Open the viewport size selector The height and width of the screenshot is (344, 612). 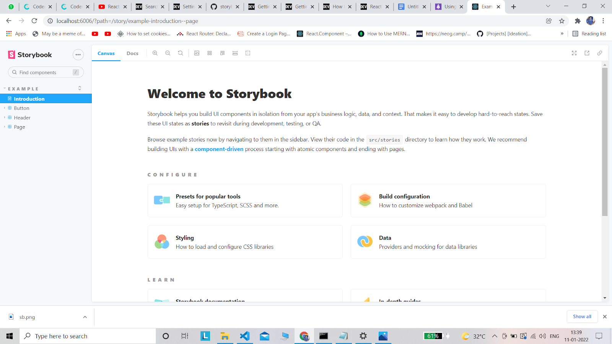pyautogui.click(x=222, y=53)
